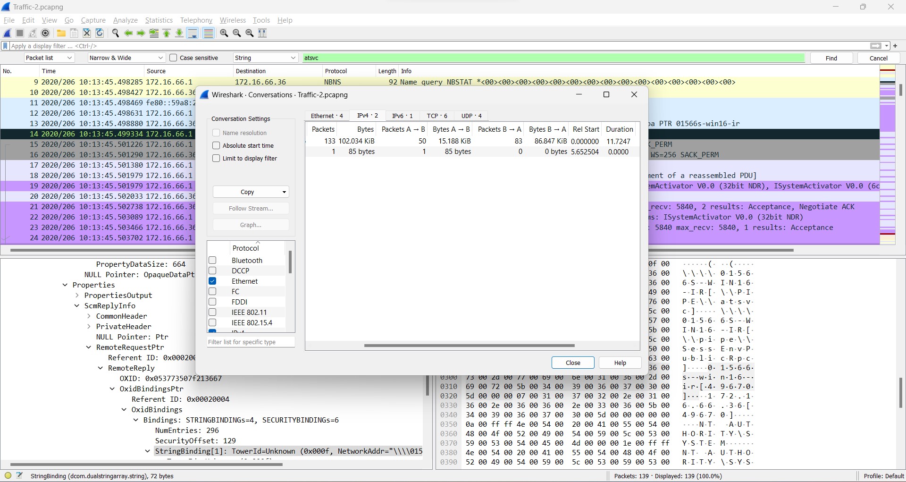Toggle packet list colorize icon

[208, 33]
